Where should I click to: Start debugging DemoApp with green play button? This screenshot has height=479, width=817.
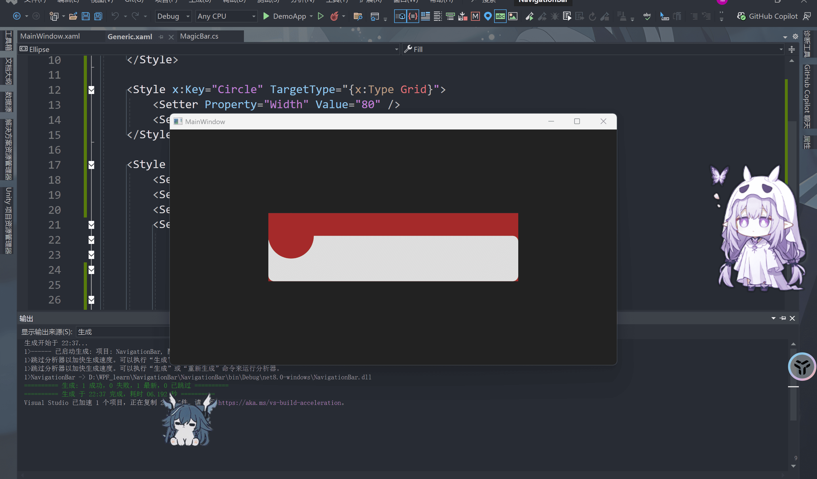(266, 16)
